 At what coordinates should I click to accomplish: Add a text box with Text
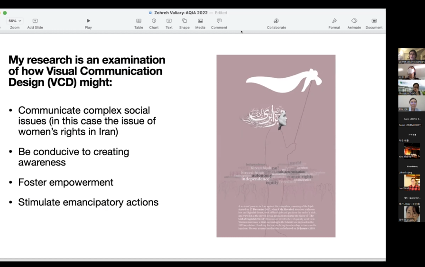[169, 21]
